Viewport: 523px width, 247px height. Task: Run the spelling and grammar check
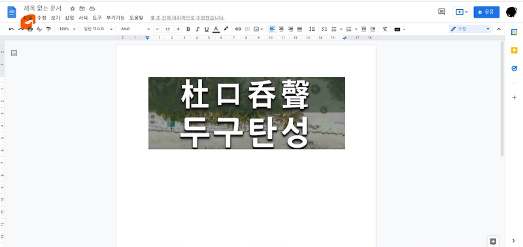point(39,29)
